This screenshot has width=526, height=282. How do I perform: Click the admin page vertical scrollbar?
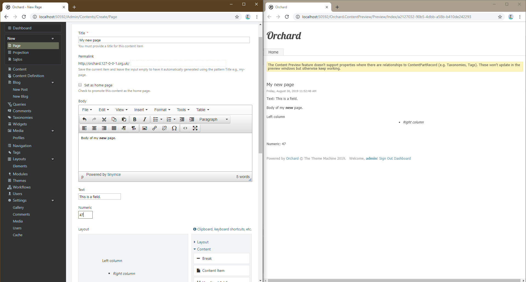(x=260, y=95)
